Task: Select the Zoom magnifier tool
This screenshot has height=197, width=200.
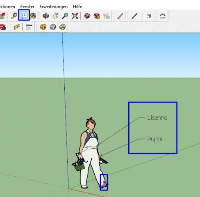Action: point(65,16)
